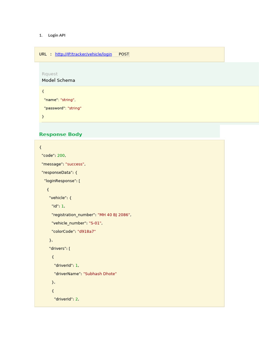Click the Rquest label text
This screenshot has height=345, width=259.
pos(50,74)
